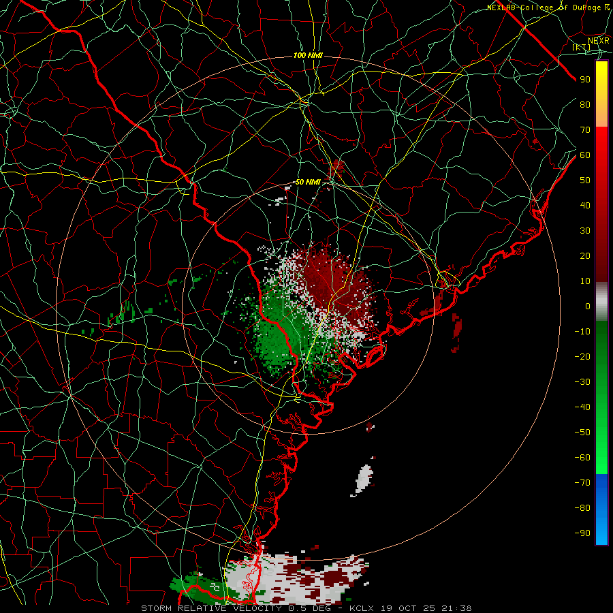Click the 10 value on velocity scale
The image size is (613, 613).
[585, 281]
